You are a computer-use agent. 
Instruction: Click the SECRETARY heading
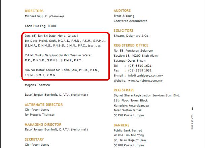pos(34,139)
